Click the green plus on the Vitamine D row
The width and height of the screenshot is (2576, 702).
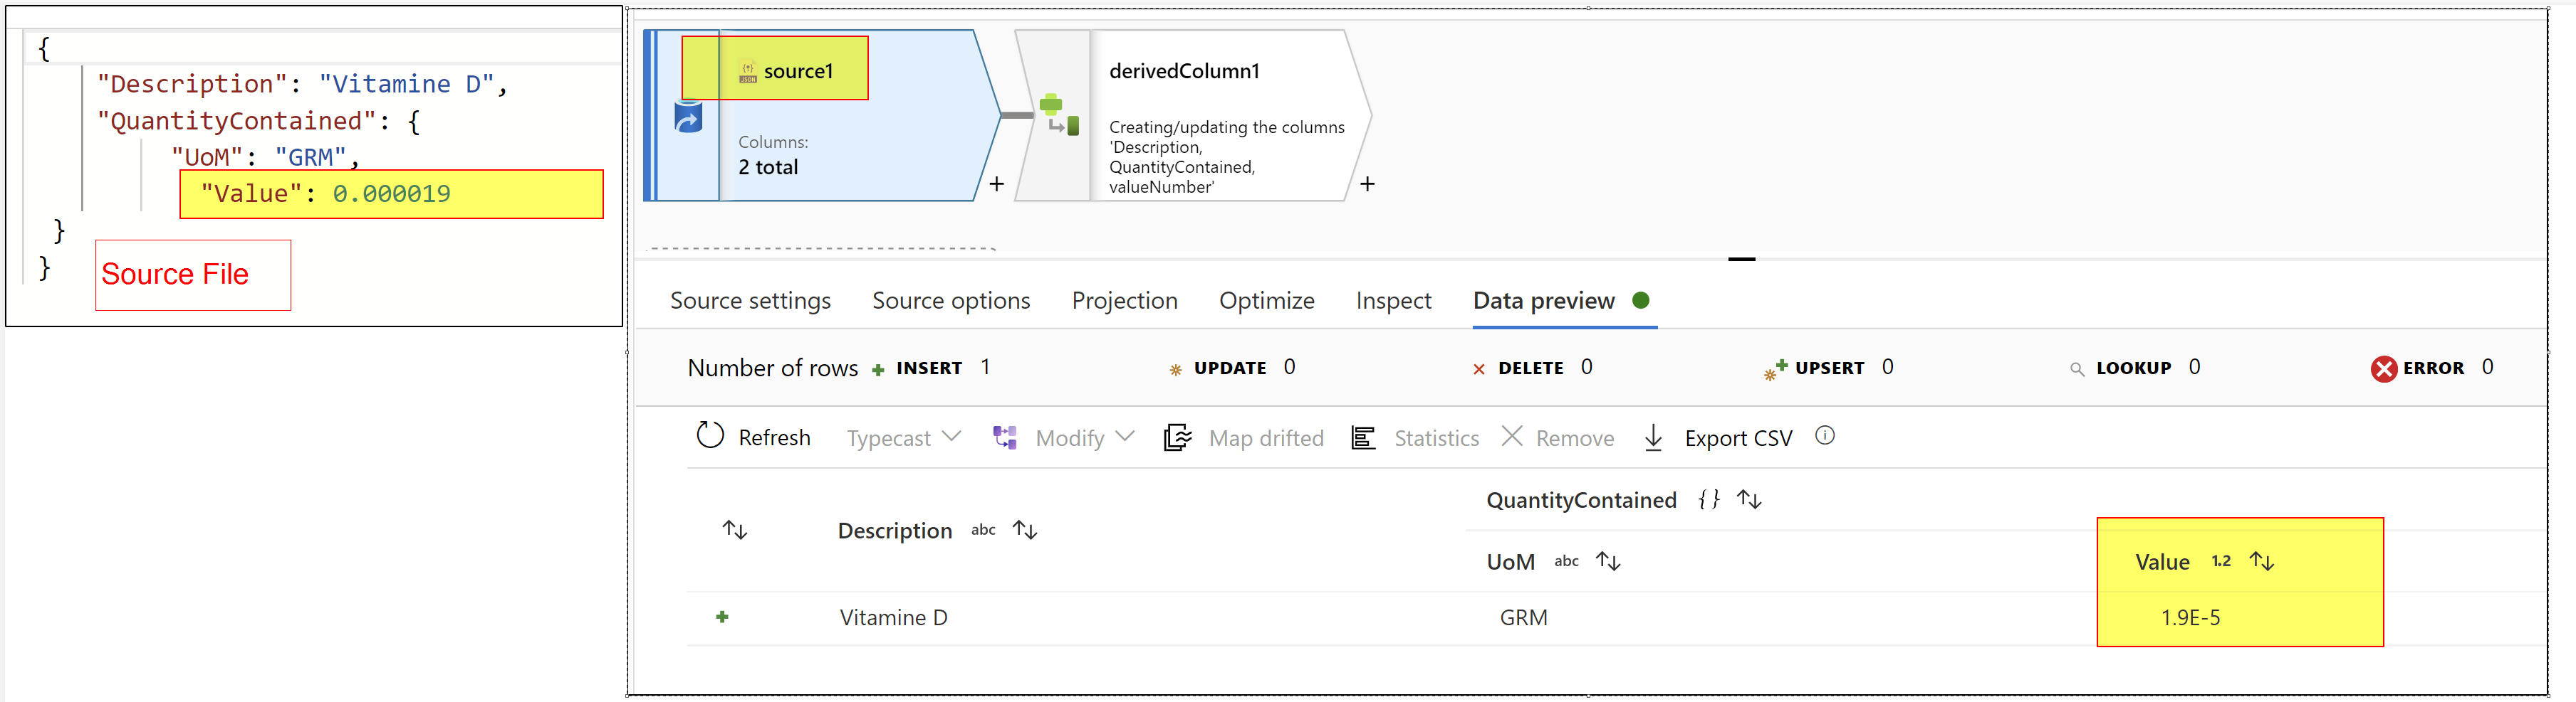pos(722,617)
